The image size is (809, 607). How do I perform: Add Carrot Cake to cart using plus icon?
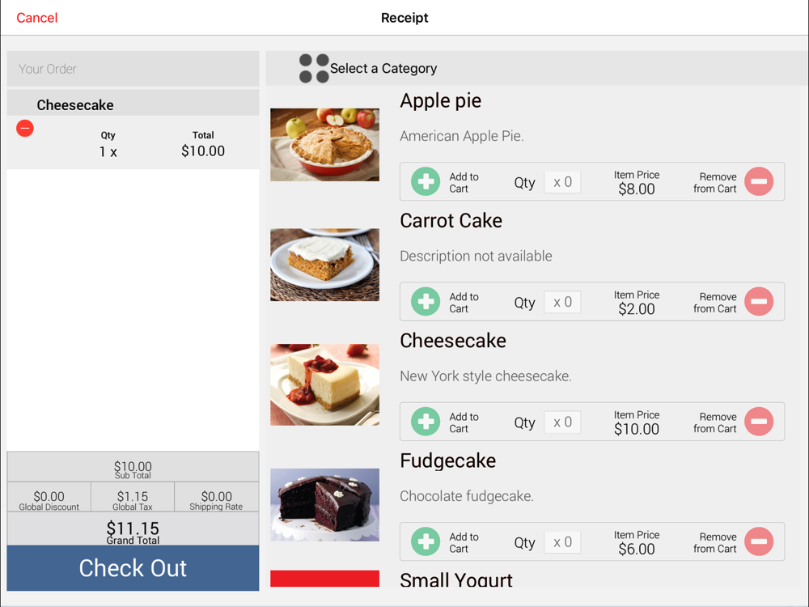[x=426, y=301]
